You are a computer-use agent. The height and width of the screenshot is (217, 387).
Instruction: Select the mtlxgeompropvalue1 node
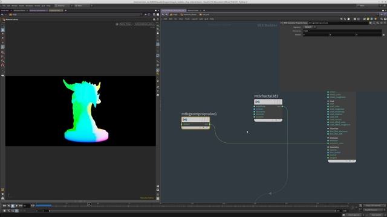tap(195, 120)
